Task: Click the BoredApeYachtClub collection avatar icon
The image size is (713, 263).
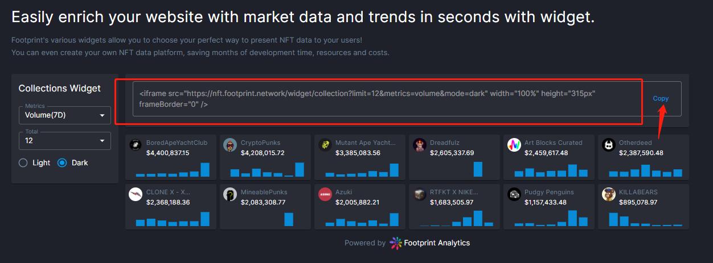Action: click(136, 145)
